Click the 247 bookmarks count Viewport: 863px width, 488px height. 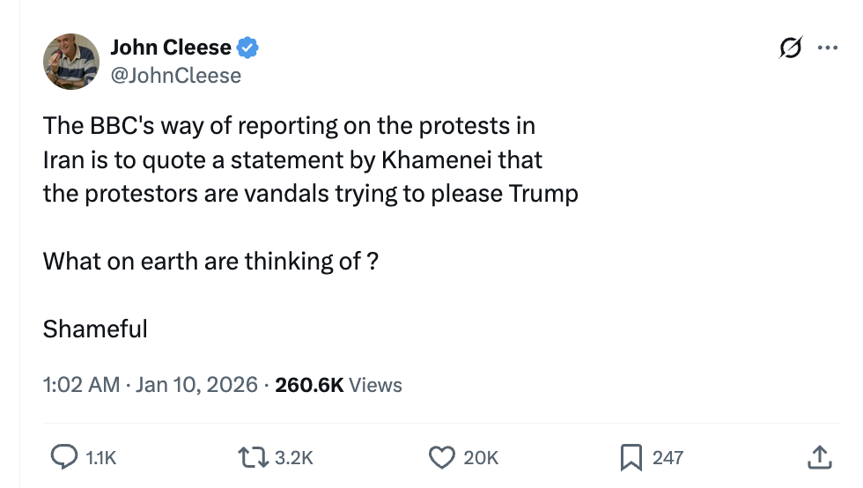click(668, 457)
